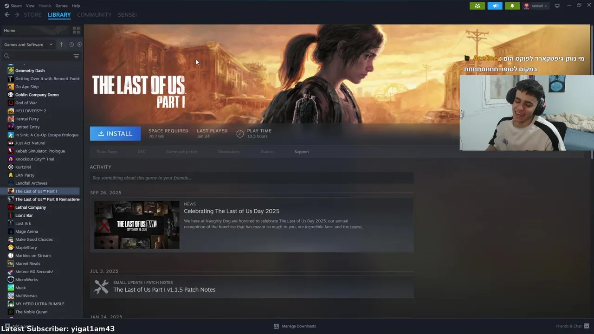Open the DLC link

[x=142, y=152]
